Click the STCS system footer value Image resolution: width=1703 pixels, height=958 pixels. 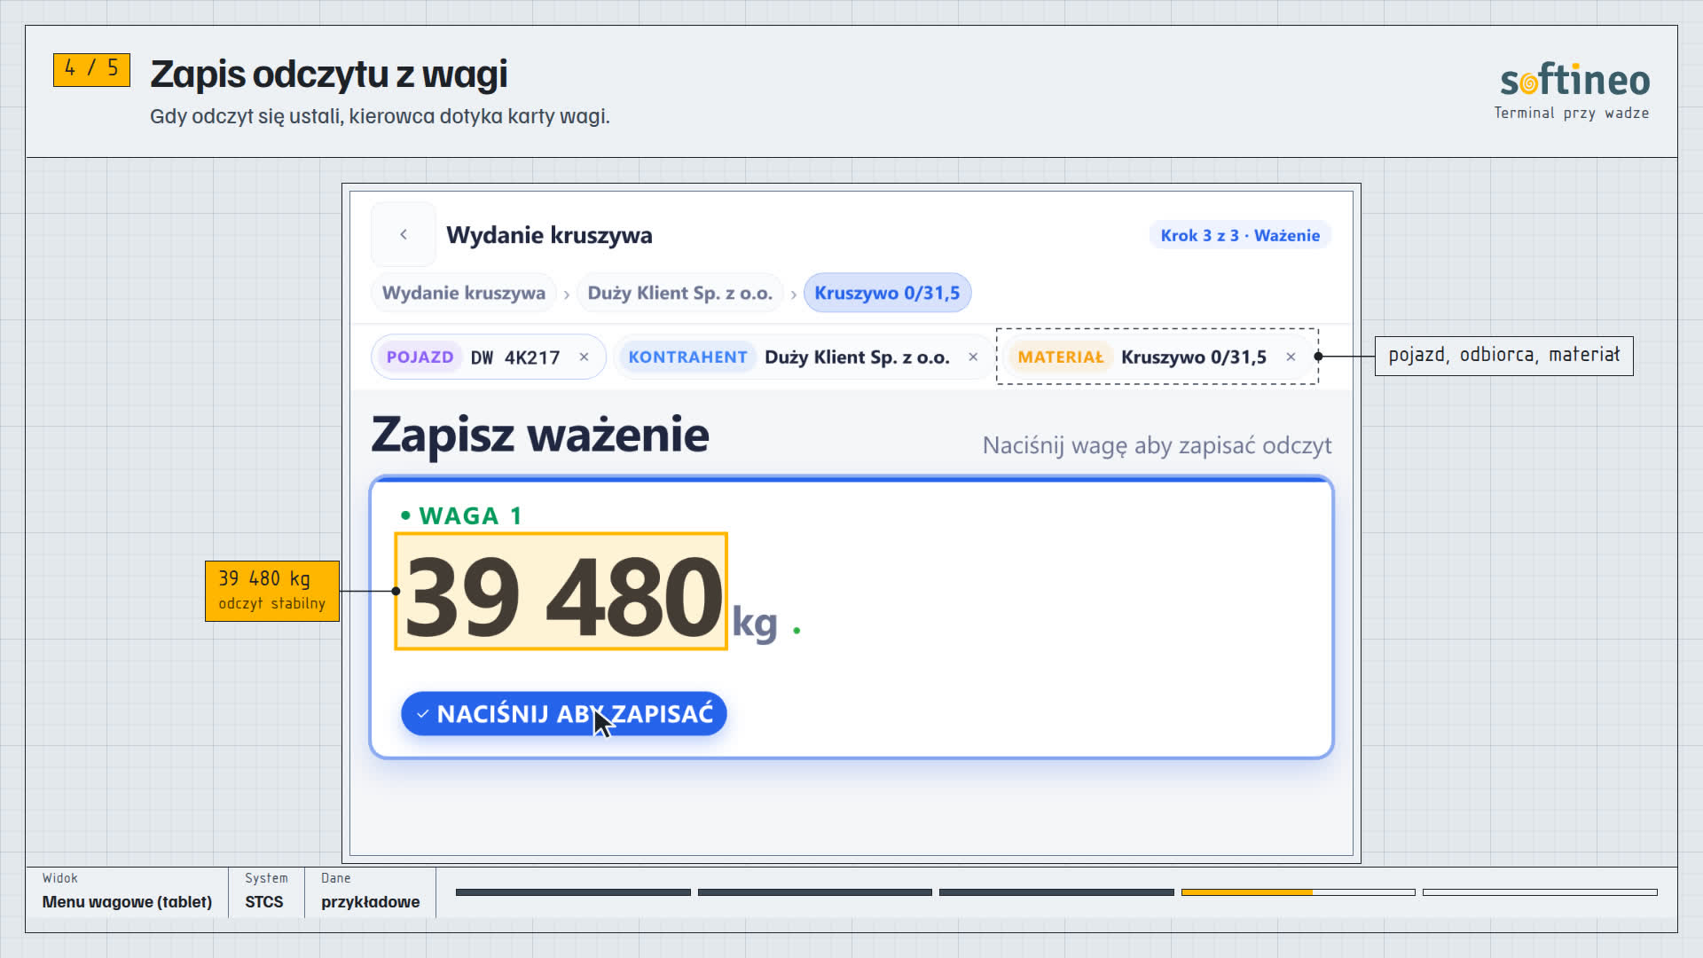coord(264,902)
